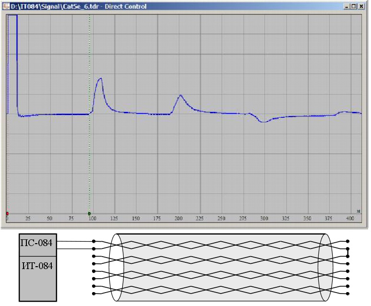Image resolution: width=371 pixels, height=306 pixels.
Task: Click the 175 axis label
Action: (x=157, y=218)
